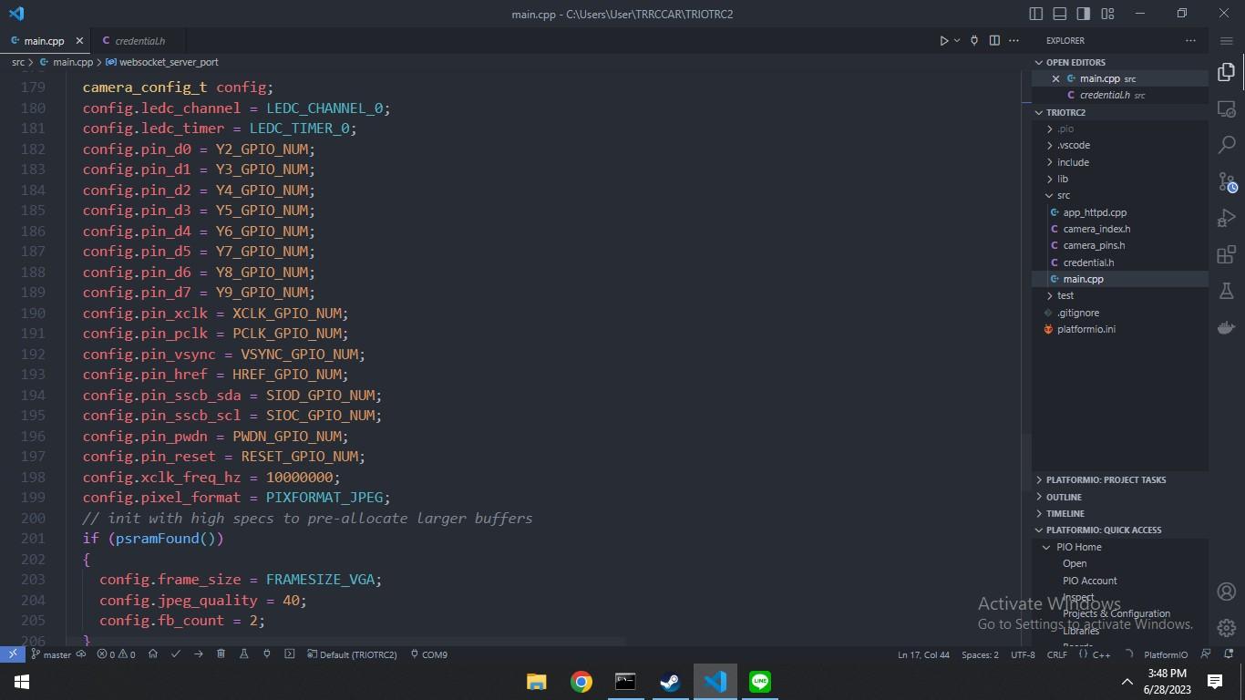
Task: Split the editor to the right
Action: 994,41
